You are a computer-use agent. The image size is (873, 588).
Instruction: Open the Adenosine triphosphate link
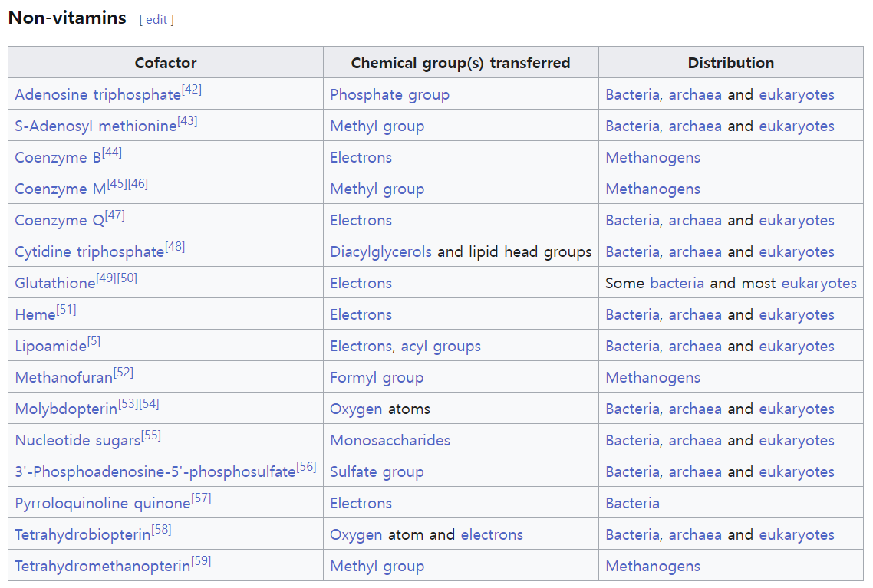click(97, 95)
